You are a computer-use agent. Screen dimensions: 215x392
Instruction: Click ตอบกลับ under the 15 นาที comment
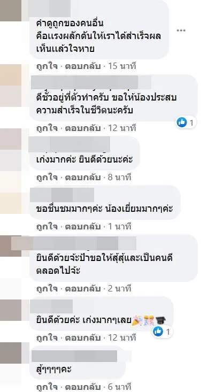83,66
